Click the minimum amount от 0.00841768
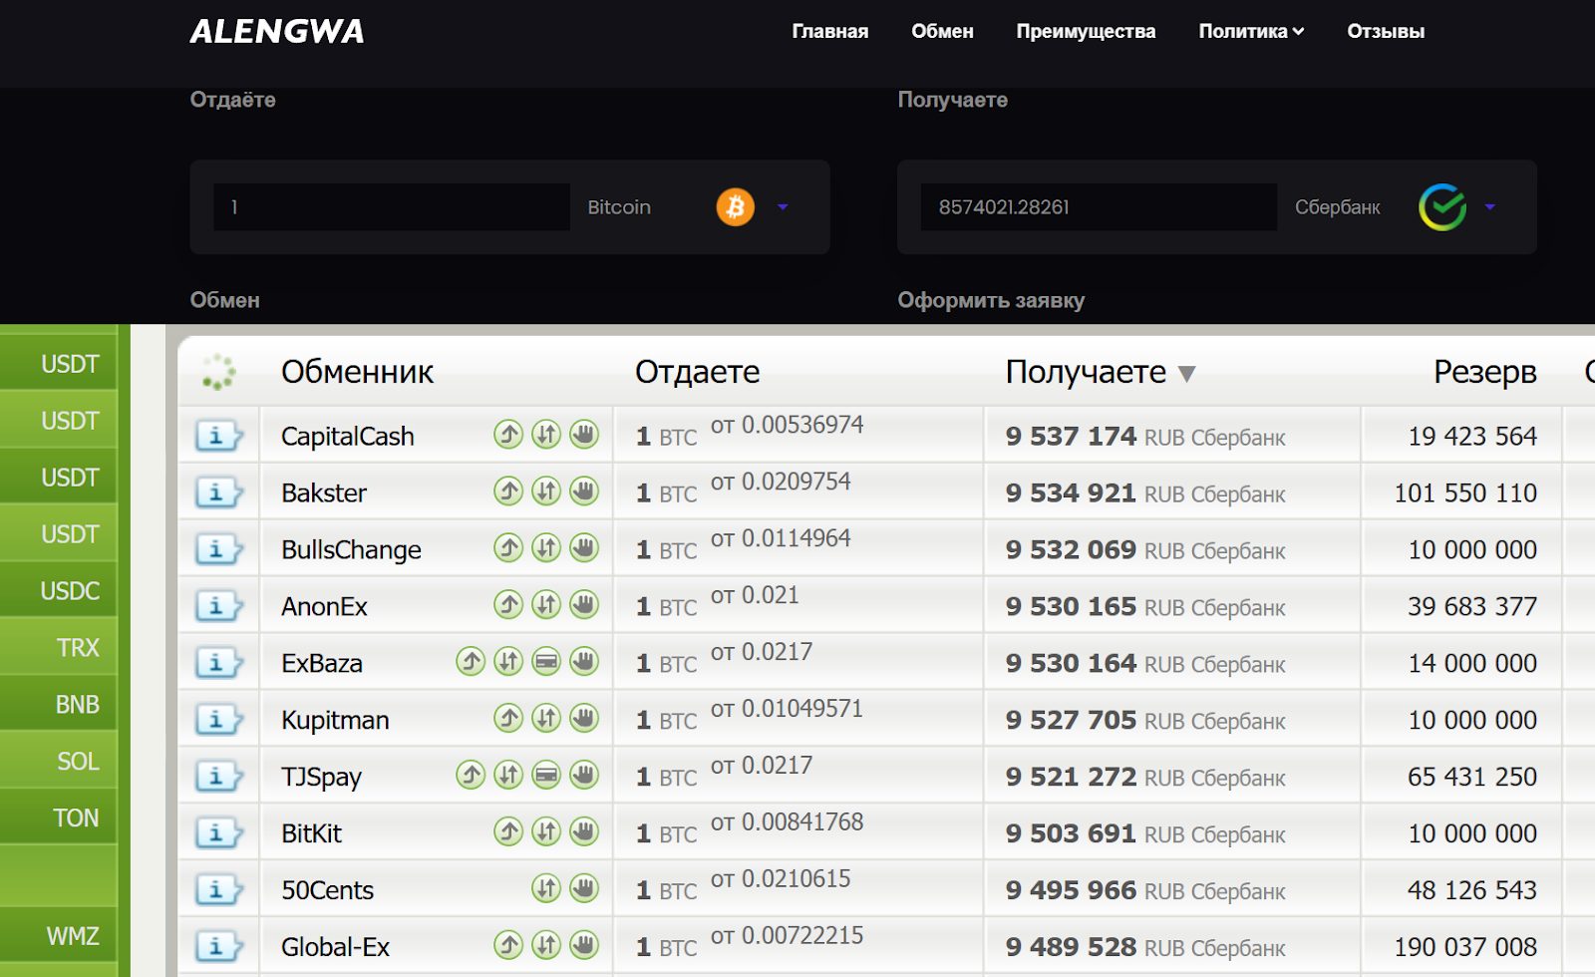Viewport: 1595px width, 977px height. coord(787,822)
